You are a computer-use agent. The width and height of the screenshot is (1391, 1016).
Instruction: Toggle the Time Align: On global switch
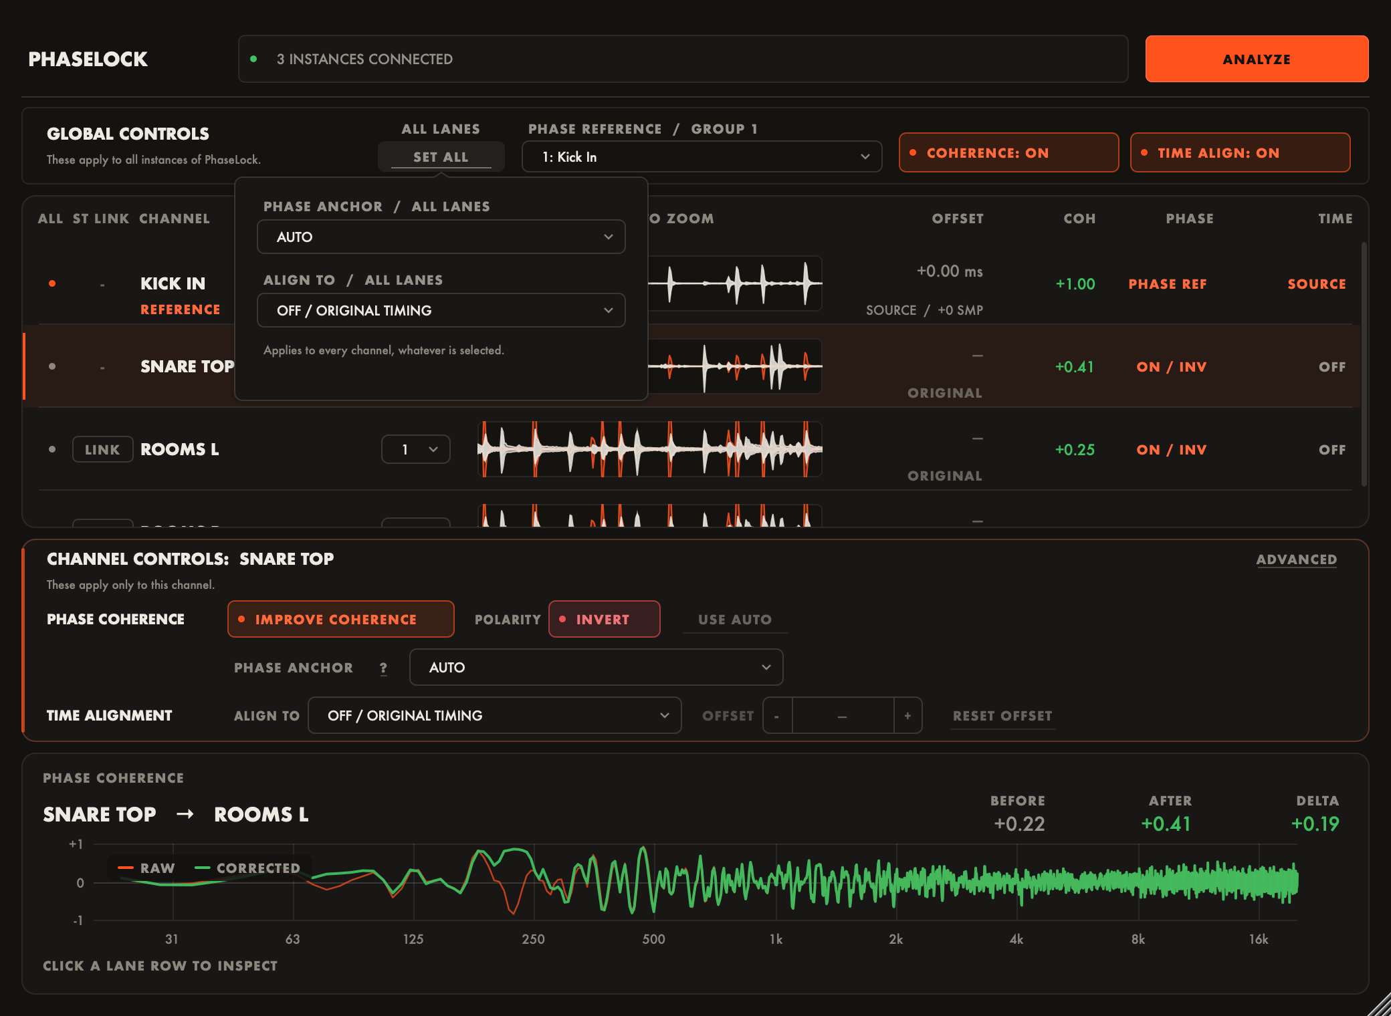pyautogui.click(x=1240, y=152)
